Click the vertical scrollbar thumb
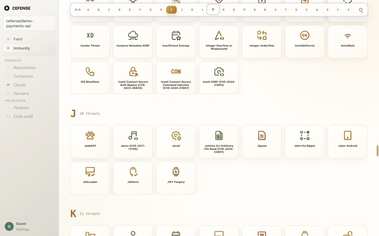The image size is (379, 236). (x=377, y=151)
